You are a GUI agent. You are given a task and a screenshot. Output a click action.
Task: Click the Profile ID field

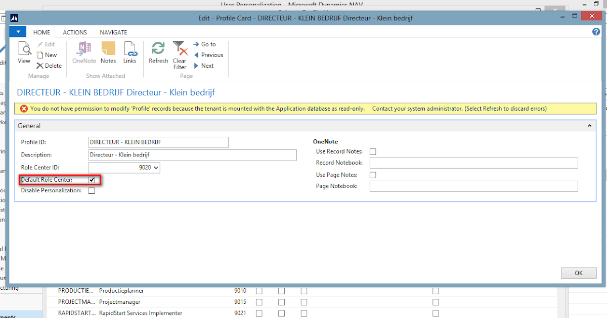(158, 142)
